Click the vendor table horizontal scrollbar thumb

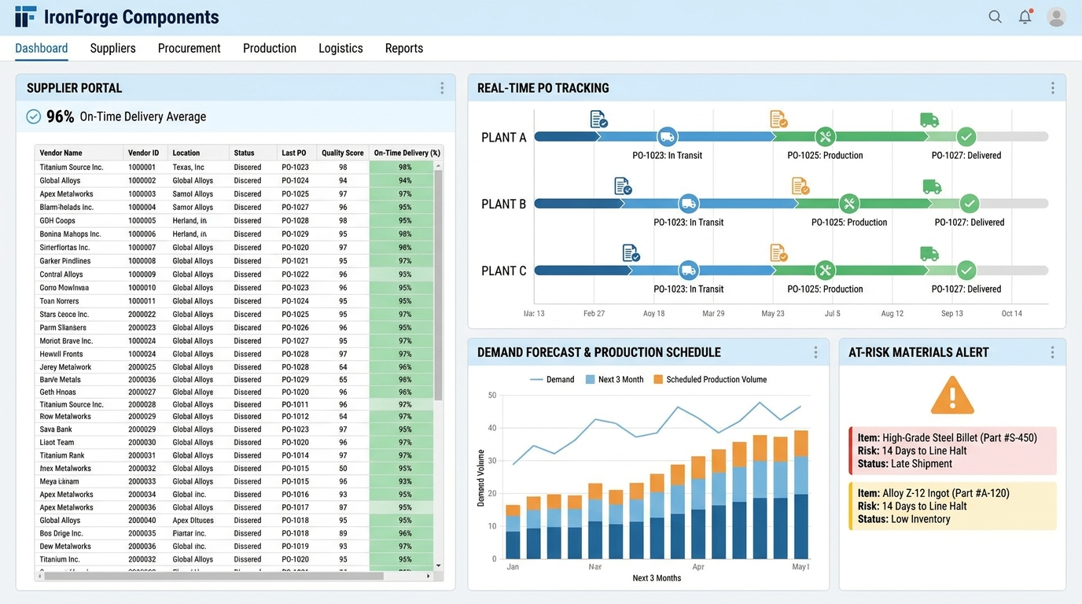(x=213, y=576)
